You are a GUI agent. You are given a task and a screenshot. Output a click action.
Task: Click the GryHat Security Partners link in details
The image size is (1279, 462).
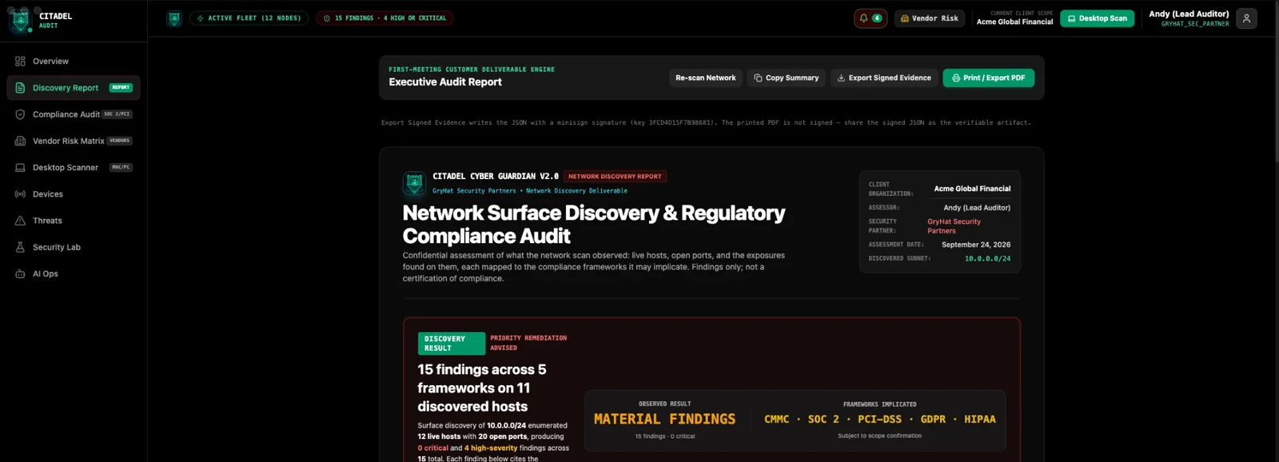[x=954, y=226]
